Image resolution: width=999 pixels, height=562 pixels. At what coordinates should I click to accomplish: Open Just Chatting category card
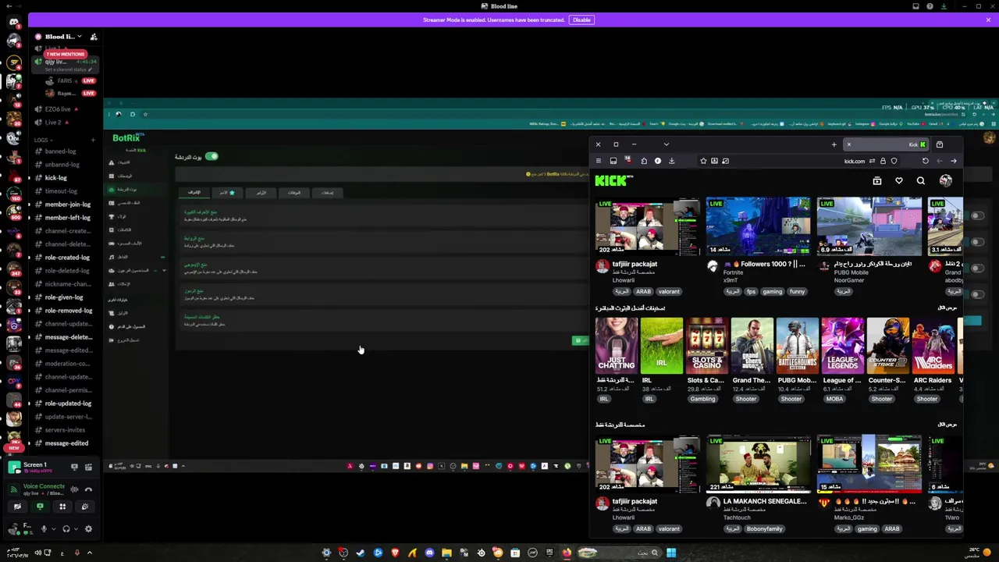617,344
